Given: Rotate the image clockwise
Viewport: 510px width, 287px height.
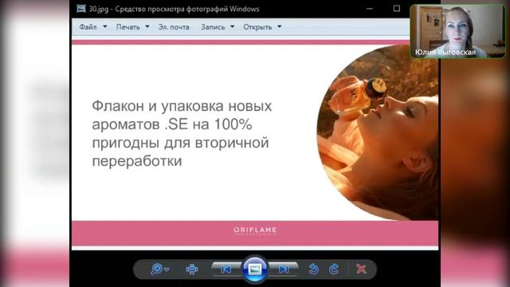Looking at the screenshot, I should tap(334, 269).
